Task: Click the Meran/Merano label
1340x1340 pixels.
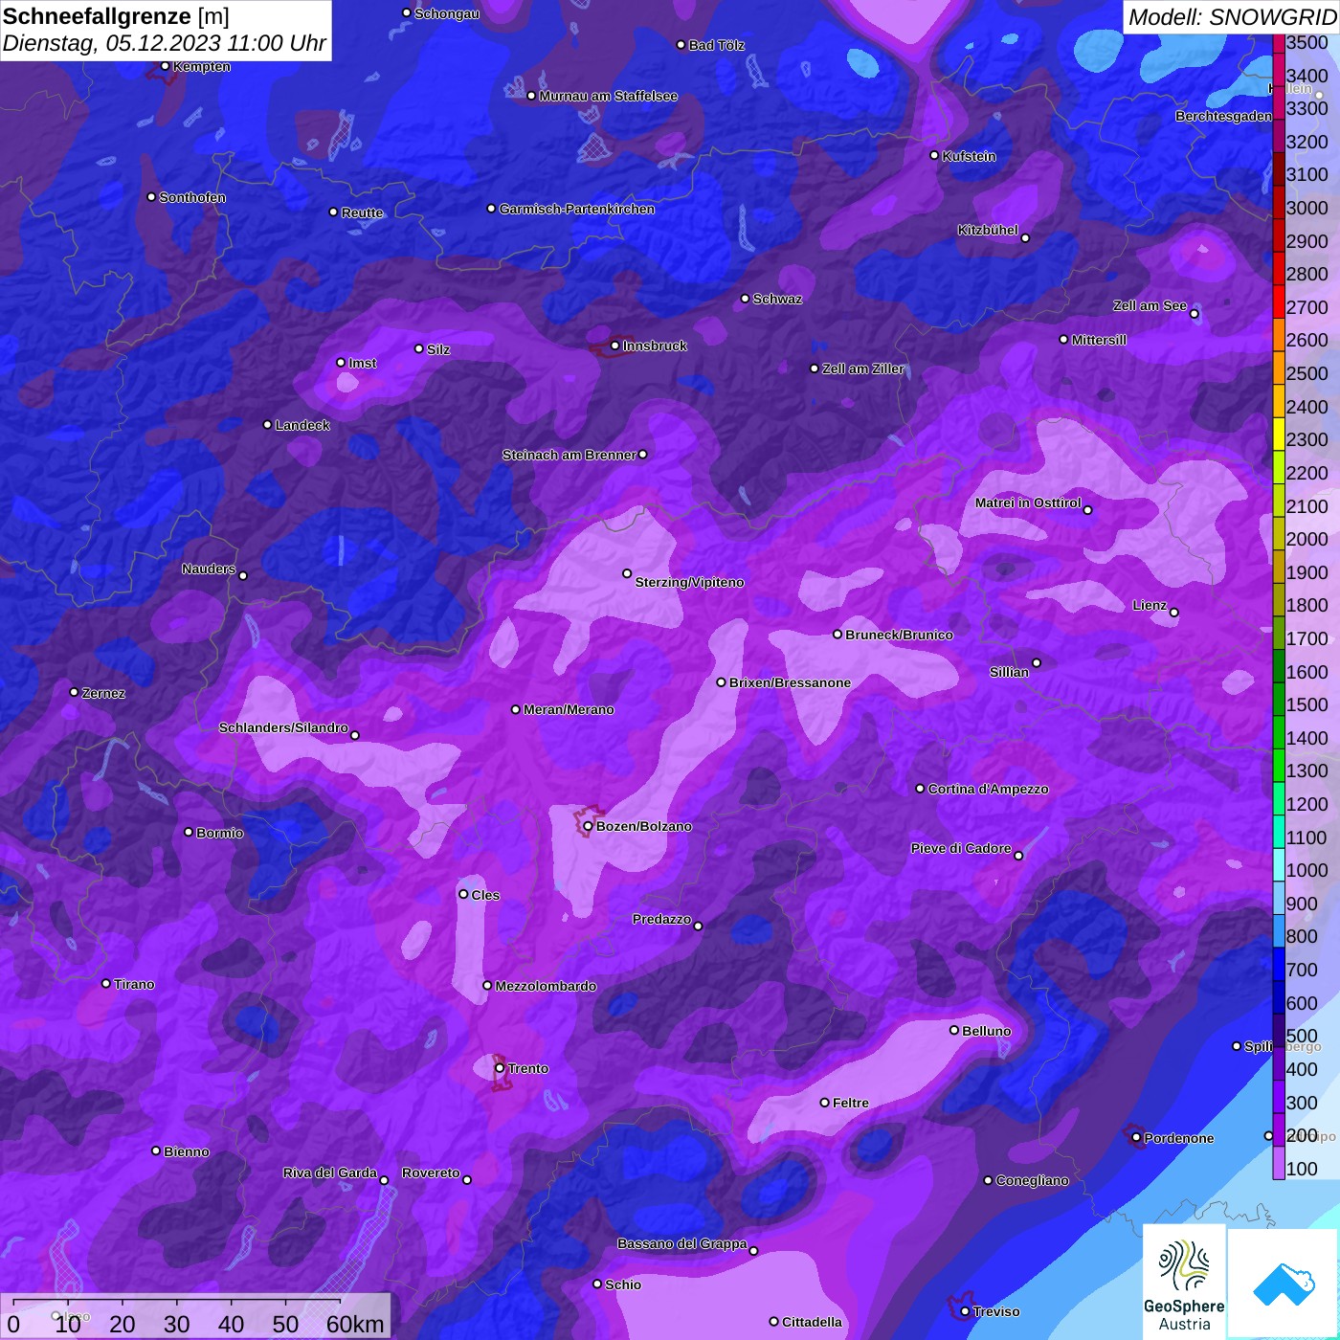Action: 569,709
